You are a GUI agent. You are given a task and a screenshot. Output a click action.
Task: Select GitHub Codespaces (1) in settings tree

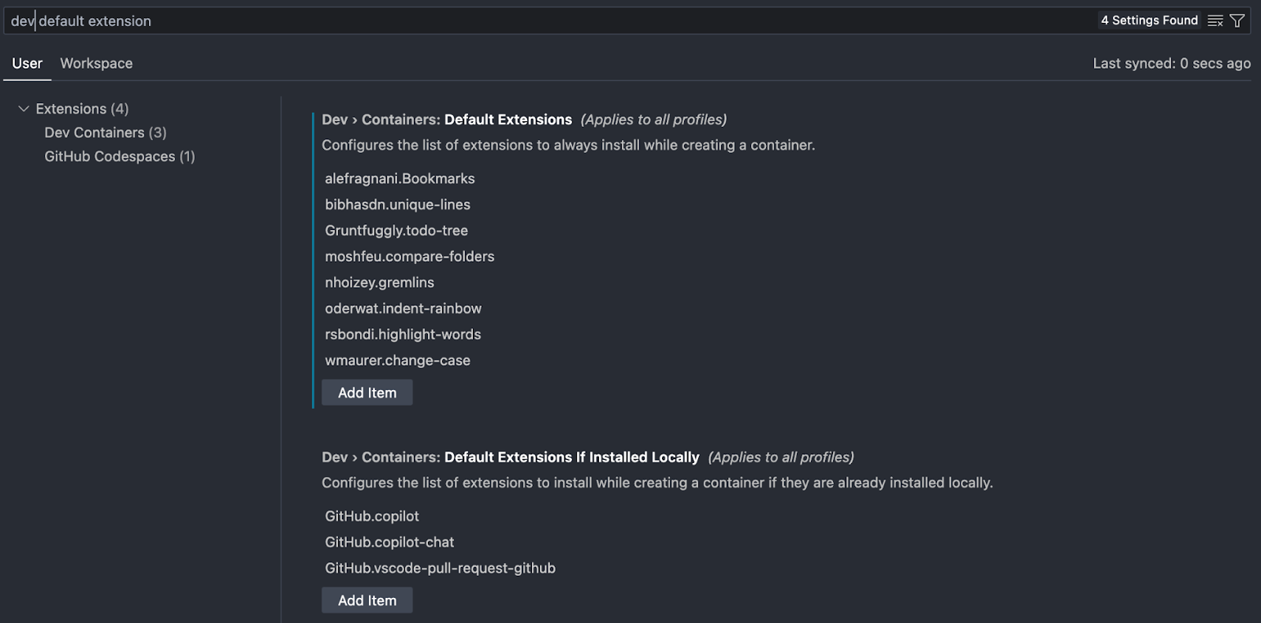[120, 156]
